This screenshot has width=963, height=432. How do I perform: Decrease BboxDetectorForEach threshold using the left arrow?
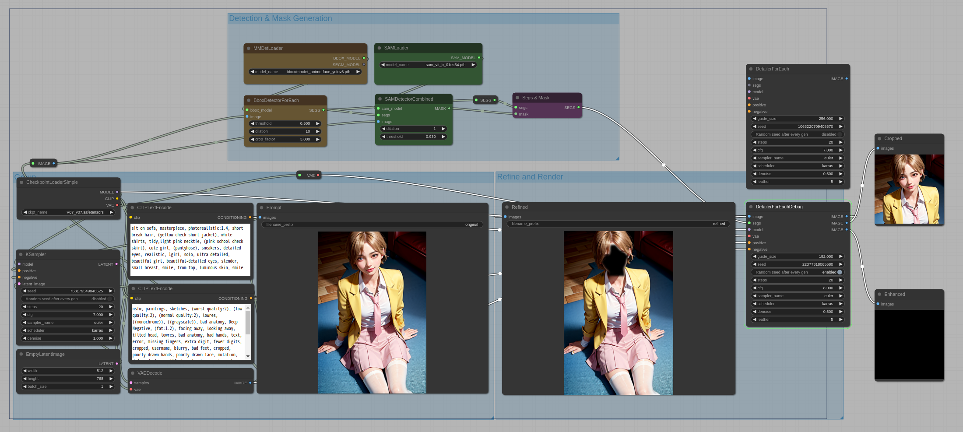[252, 123]
